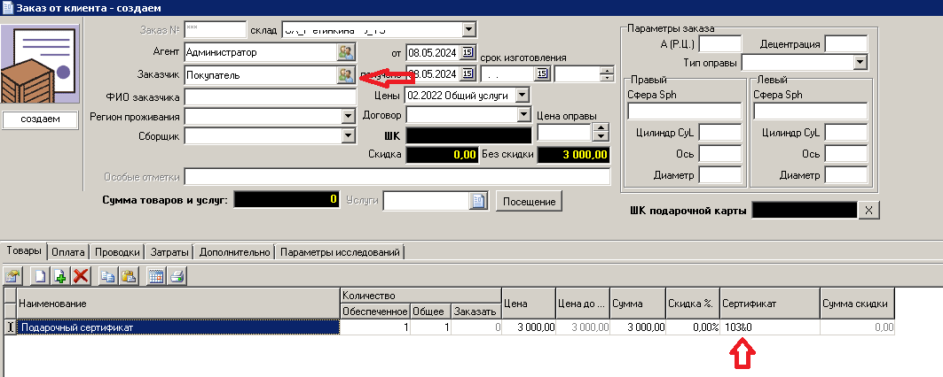Click the printer icon in goods toolbar
Viewport: 943px width, 377px height.
click(x=177, y=276)
